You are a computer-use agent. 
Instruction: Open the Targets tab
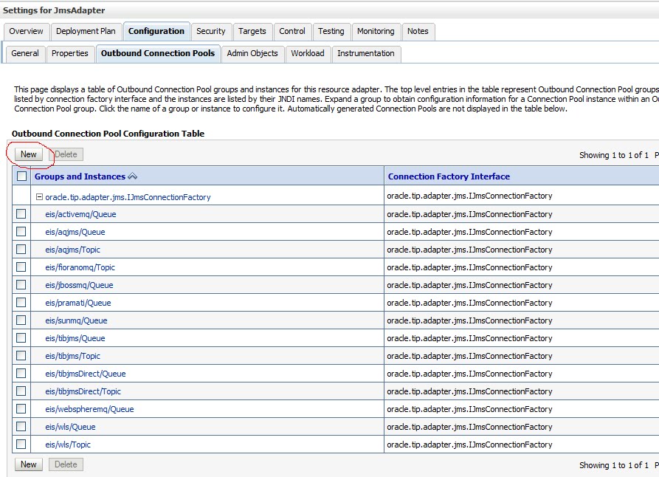(x=252, y=31)
